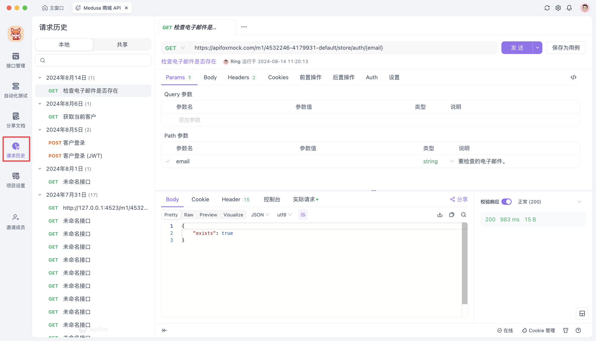
Task: Click the request URL field
Action: point(344,48)
